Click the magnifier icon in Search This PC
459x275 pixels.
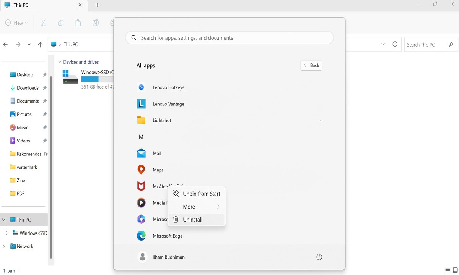pos(451,45)
